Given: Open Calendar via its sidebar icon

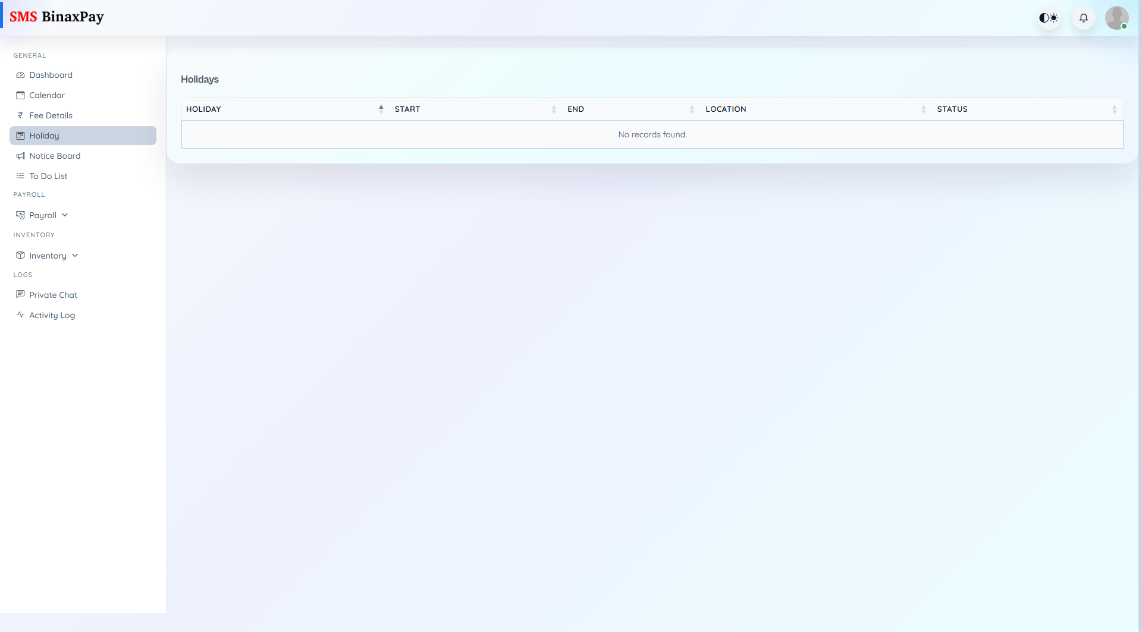Looking at the screenshot, I should (x=20, y=95).
